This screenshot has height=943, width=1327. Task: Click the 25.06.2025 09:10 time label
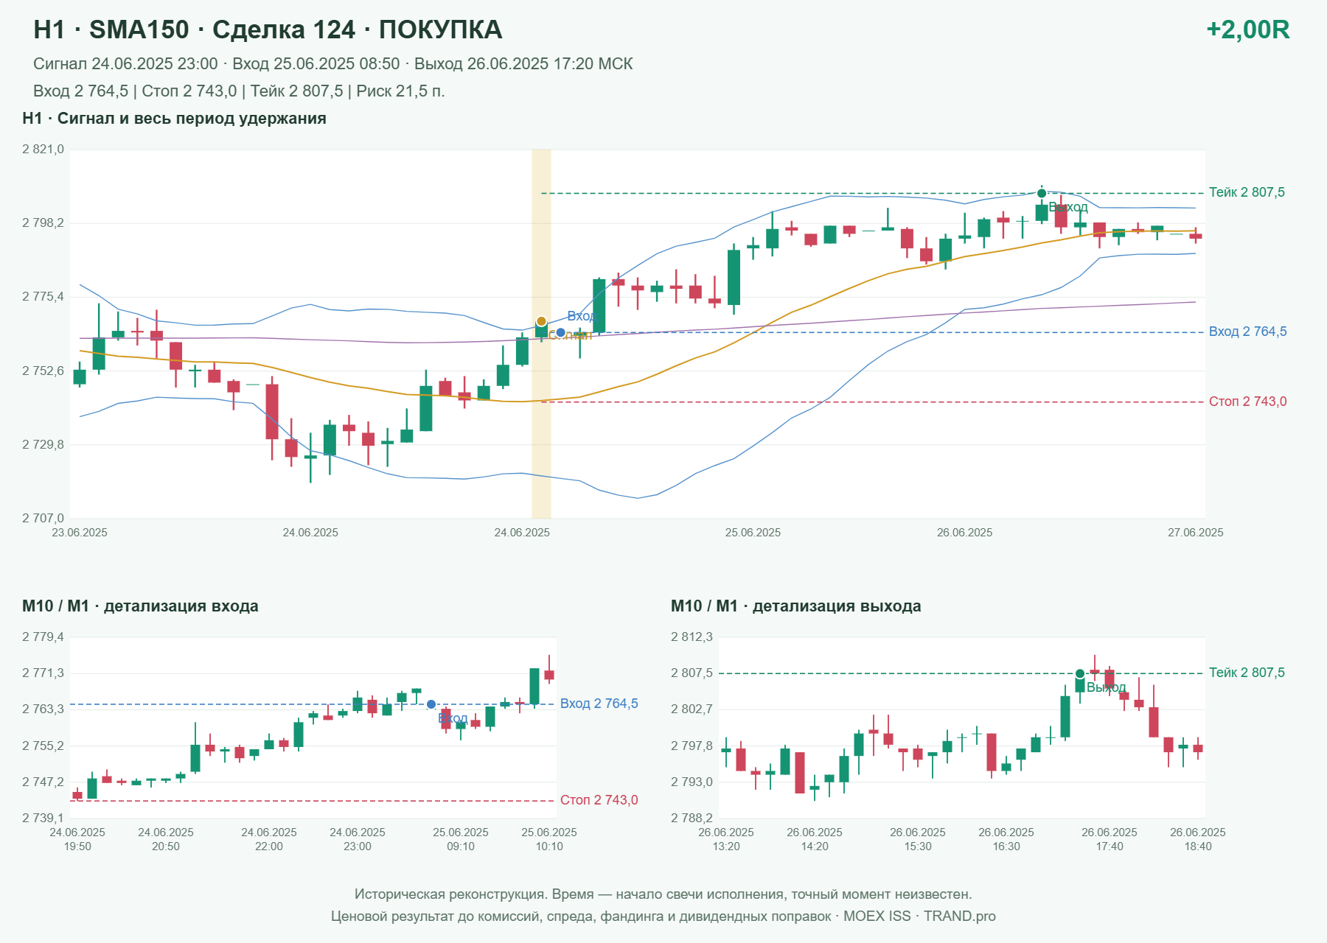point(461,839)
